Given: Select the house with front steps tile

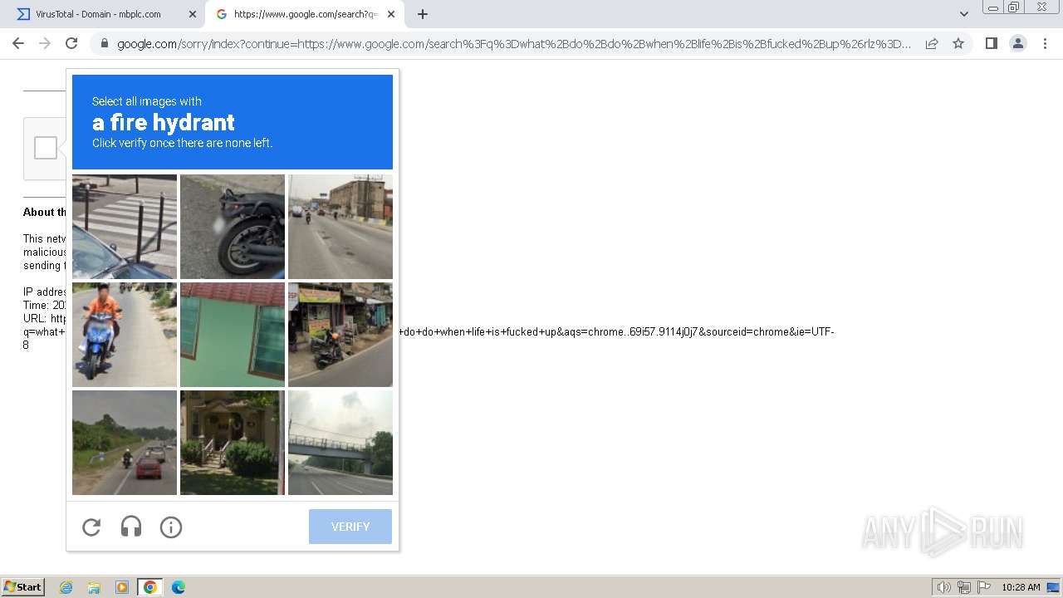Looking at the screenshot, I should pyautogui.click(x=233, y=443).
